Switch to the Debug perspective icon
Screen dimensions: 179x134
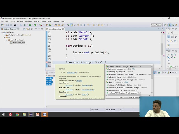(173, 25)
